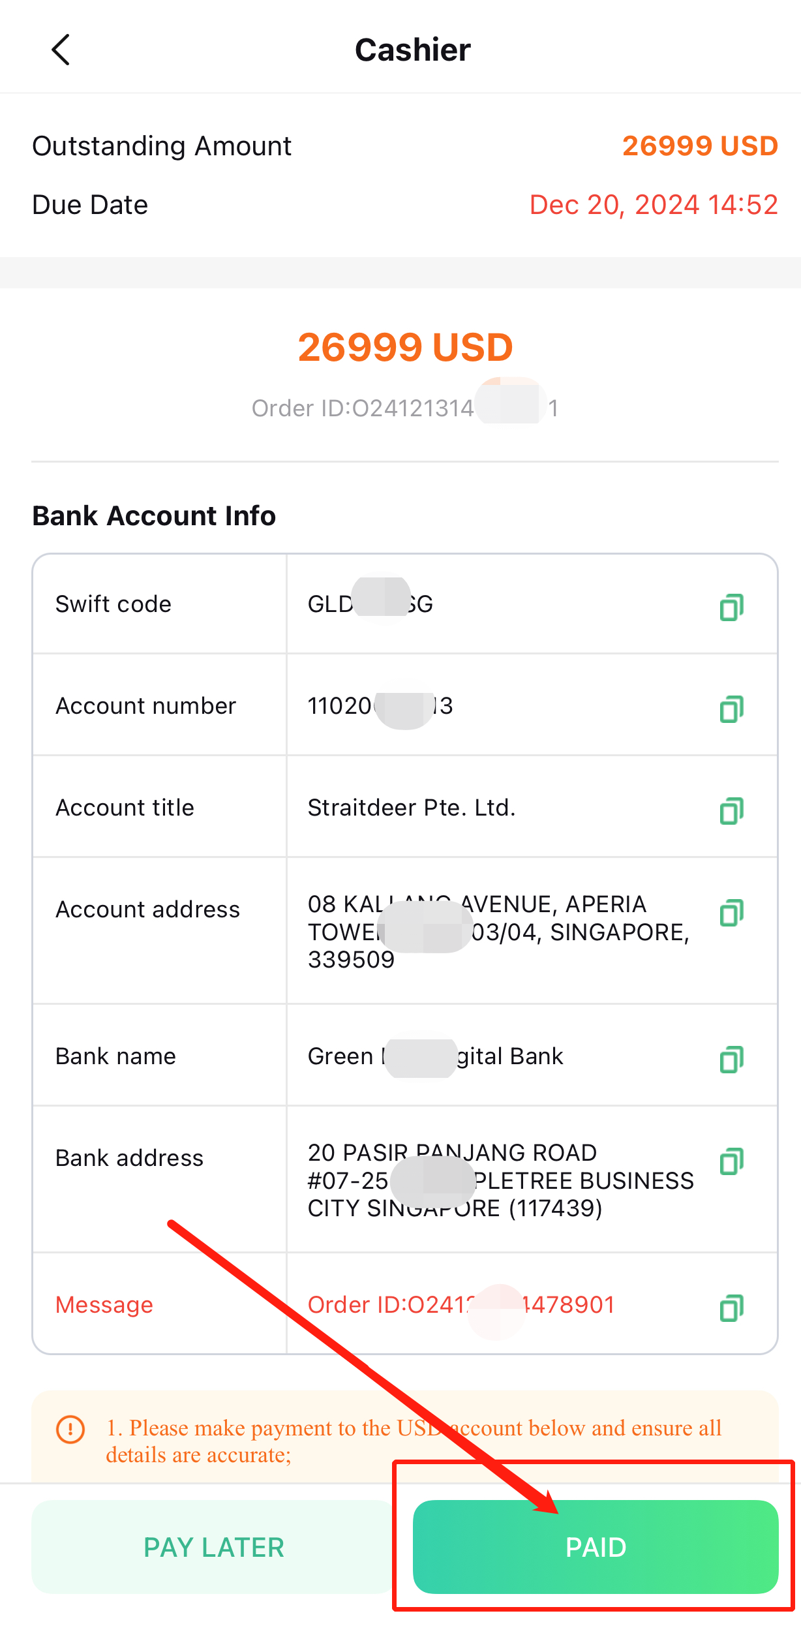Tap the payment notice text
The height and width of the screenshot is (1639, 801).
point(414,1441)
